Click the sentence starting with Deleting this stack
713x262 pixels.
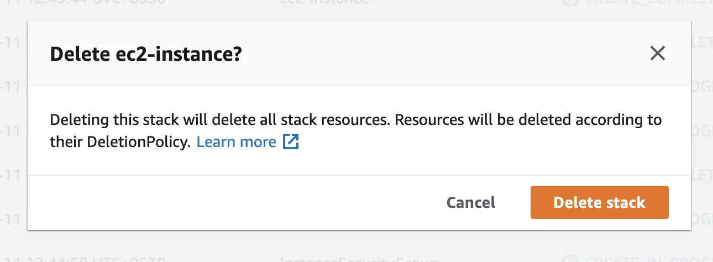point(356,130)
